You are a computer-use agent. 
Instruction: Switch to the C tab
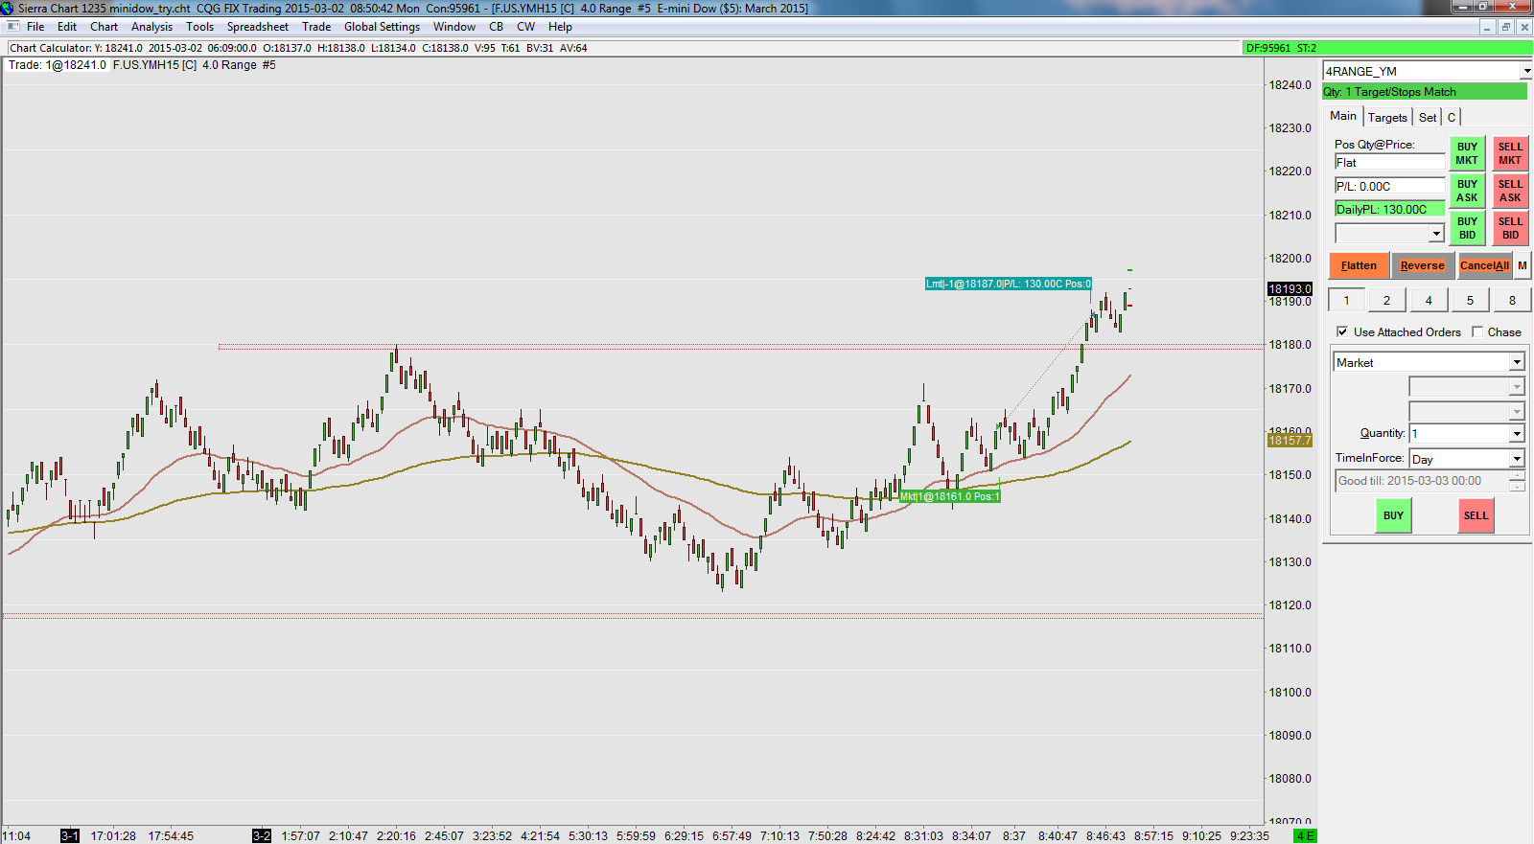1452,118
